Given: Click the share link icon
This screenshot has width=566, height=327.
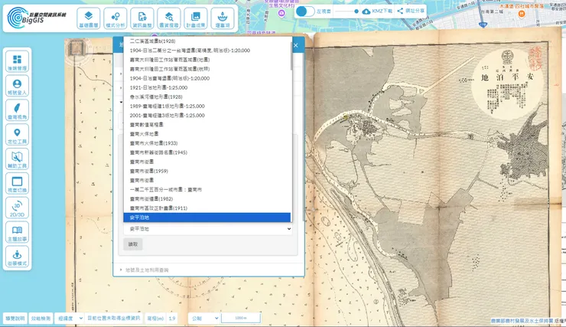Looking at the screenshot, I should 400,11.
